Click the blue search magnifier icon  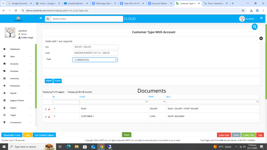254,27
